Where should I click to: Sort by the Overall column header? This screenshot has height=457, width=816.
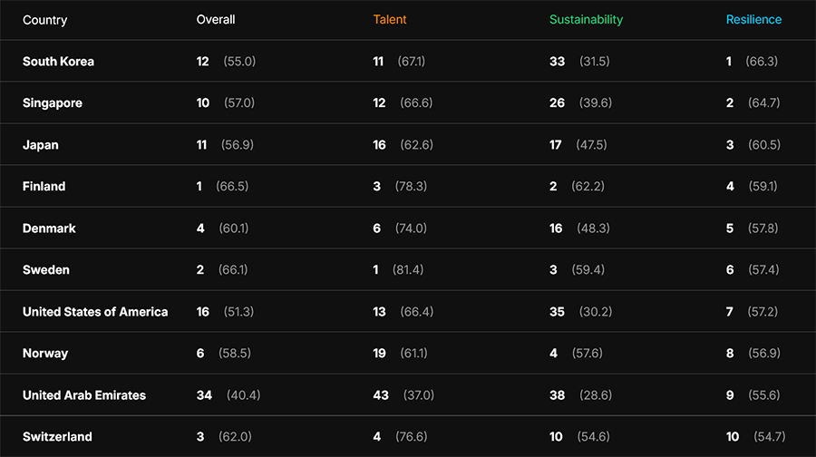click(216, 20)
